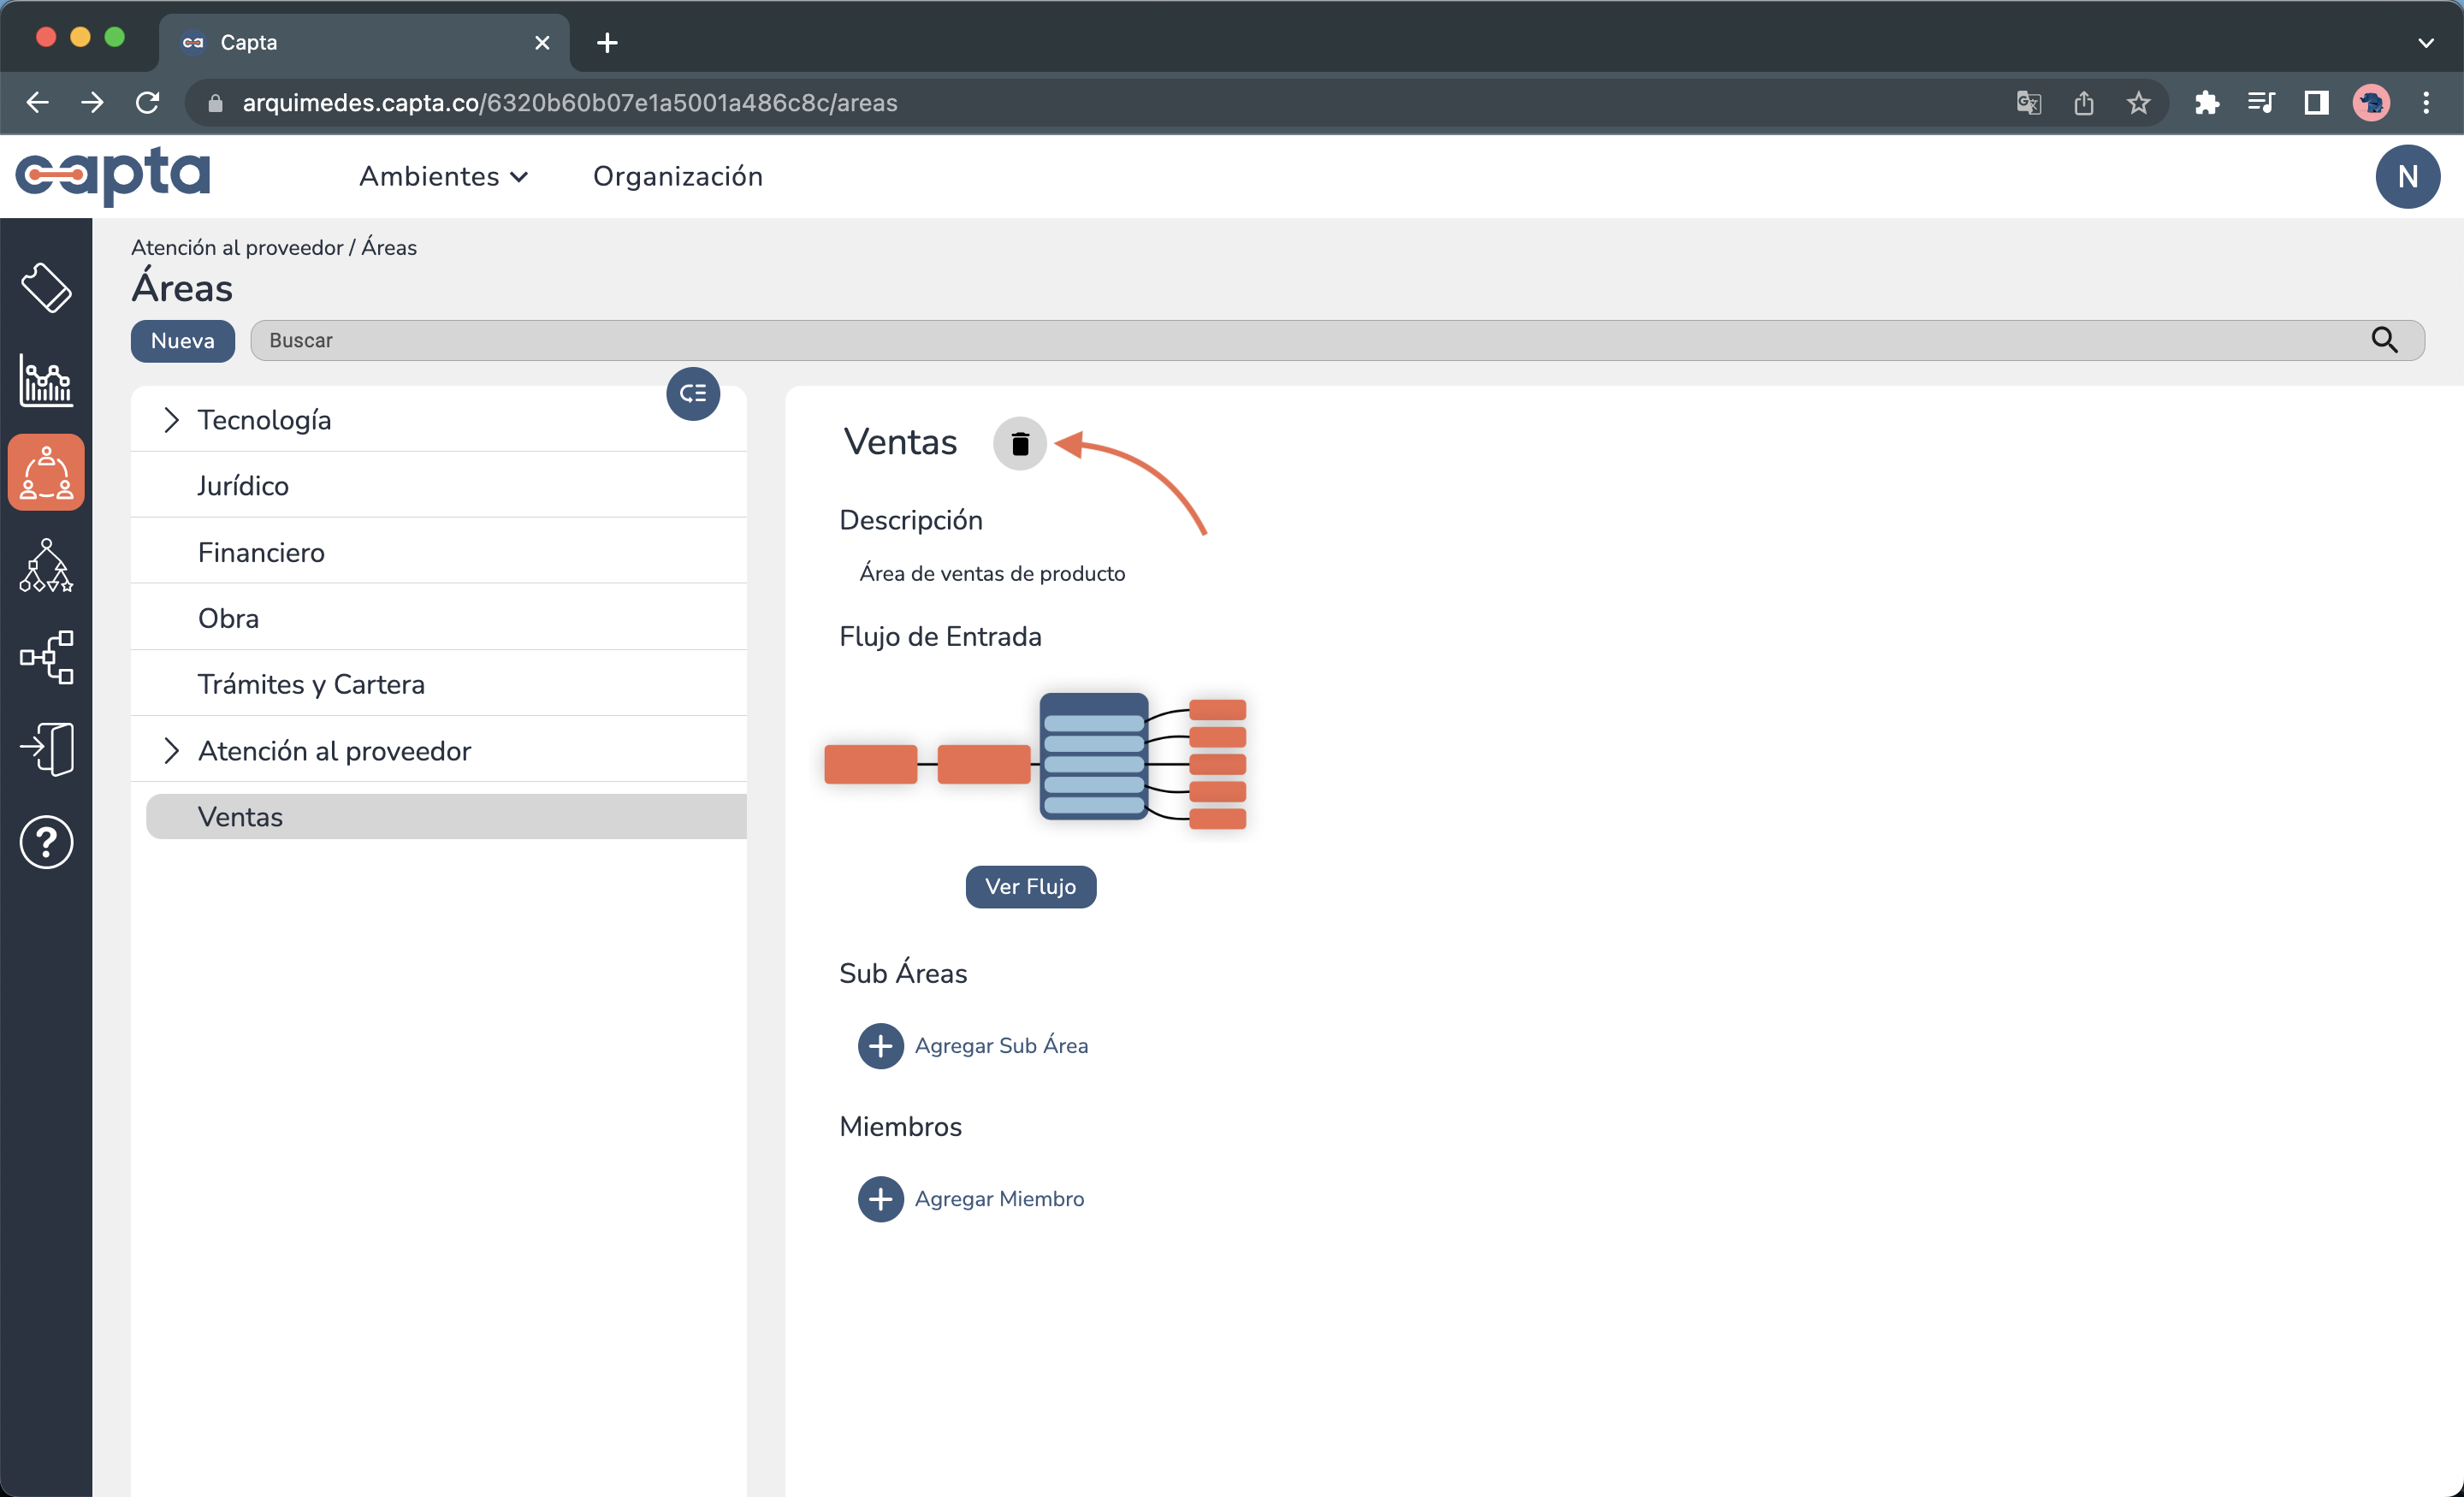Image resolution: width=2464 pixels, height=1497 pixels.
Task: Click the Flujo de Entrada diagram thumbnail
Action: [x=1036, y=762]
